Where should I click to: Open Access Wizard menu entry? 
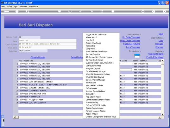point(91,114)
